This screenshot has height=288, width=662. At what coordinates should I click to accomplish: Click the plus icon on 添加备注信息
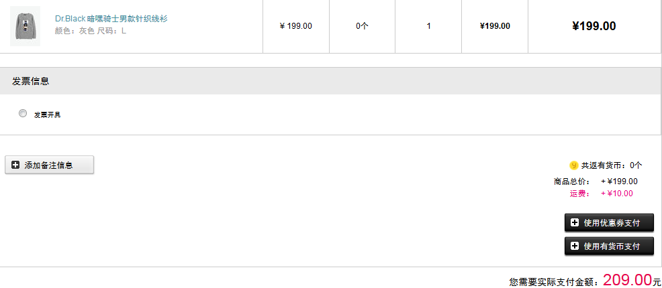pos(15,165)
